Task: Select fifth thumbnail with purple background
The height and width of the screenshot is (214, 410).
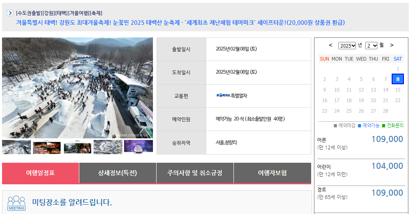Action: pyautogui.click(x=138, y=147)
